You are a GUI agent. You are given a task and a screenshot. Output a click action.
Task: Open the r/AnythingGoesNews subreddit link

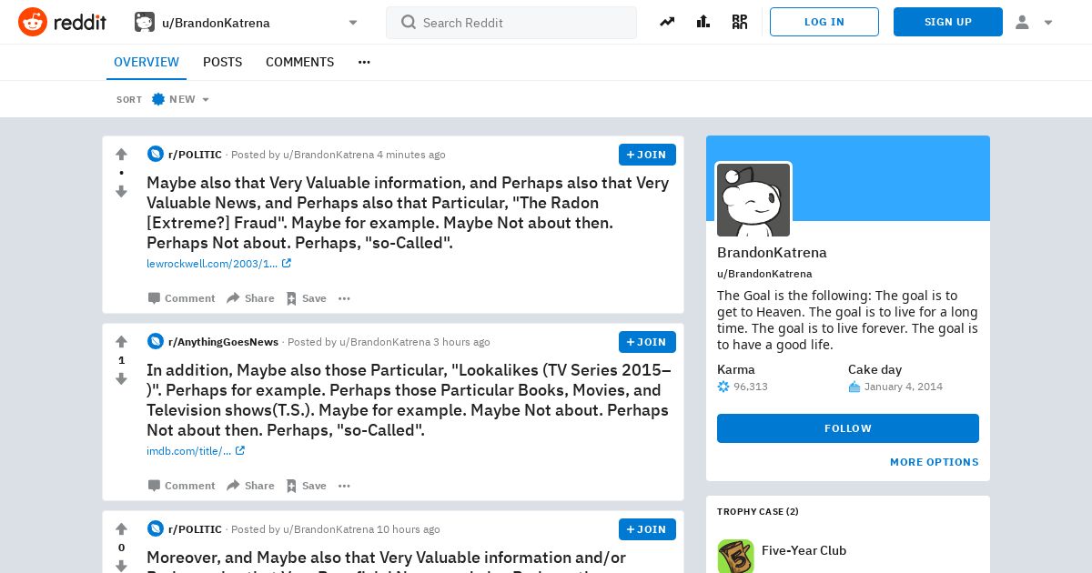[x=223, y=342]
